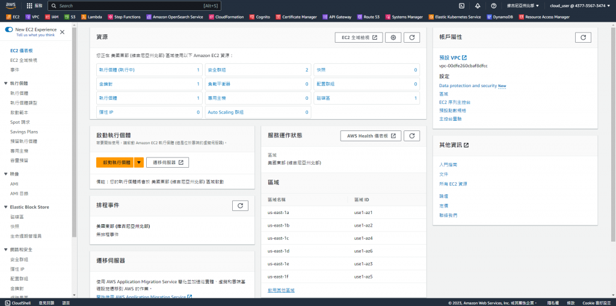Open 執行個體 (執行中) resource link
This screenshot has height=306, width=616.
[x=117, y=70]
